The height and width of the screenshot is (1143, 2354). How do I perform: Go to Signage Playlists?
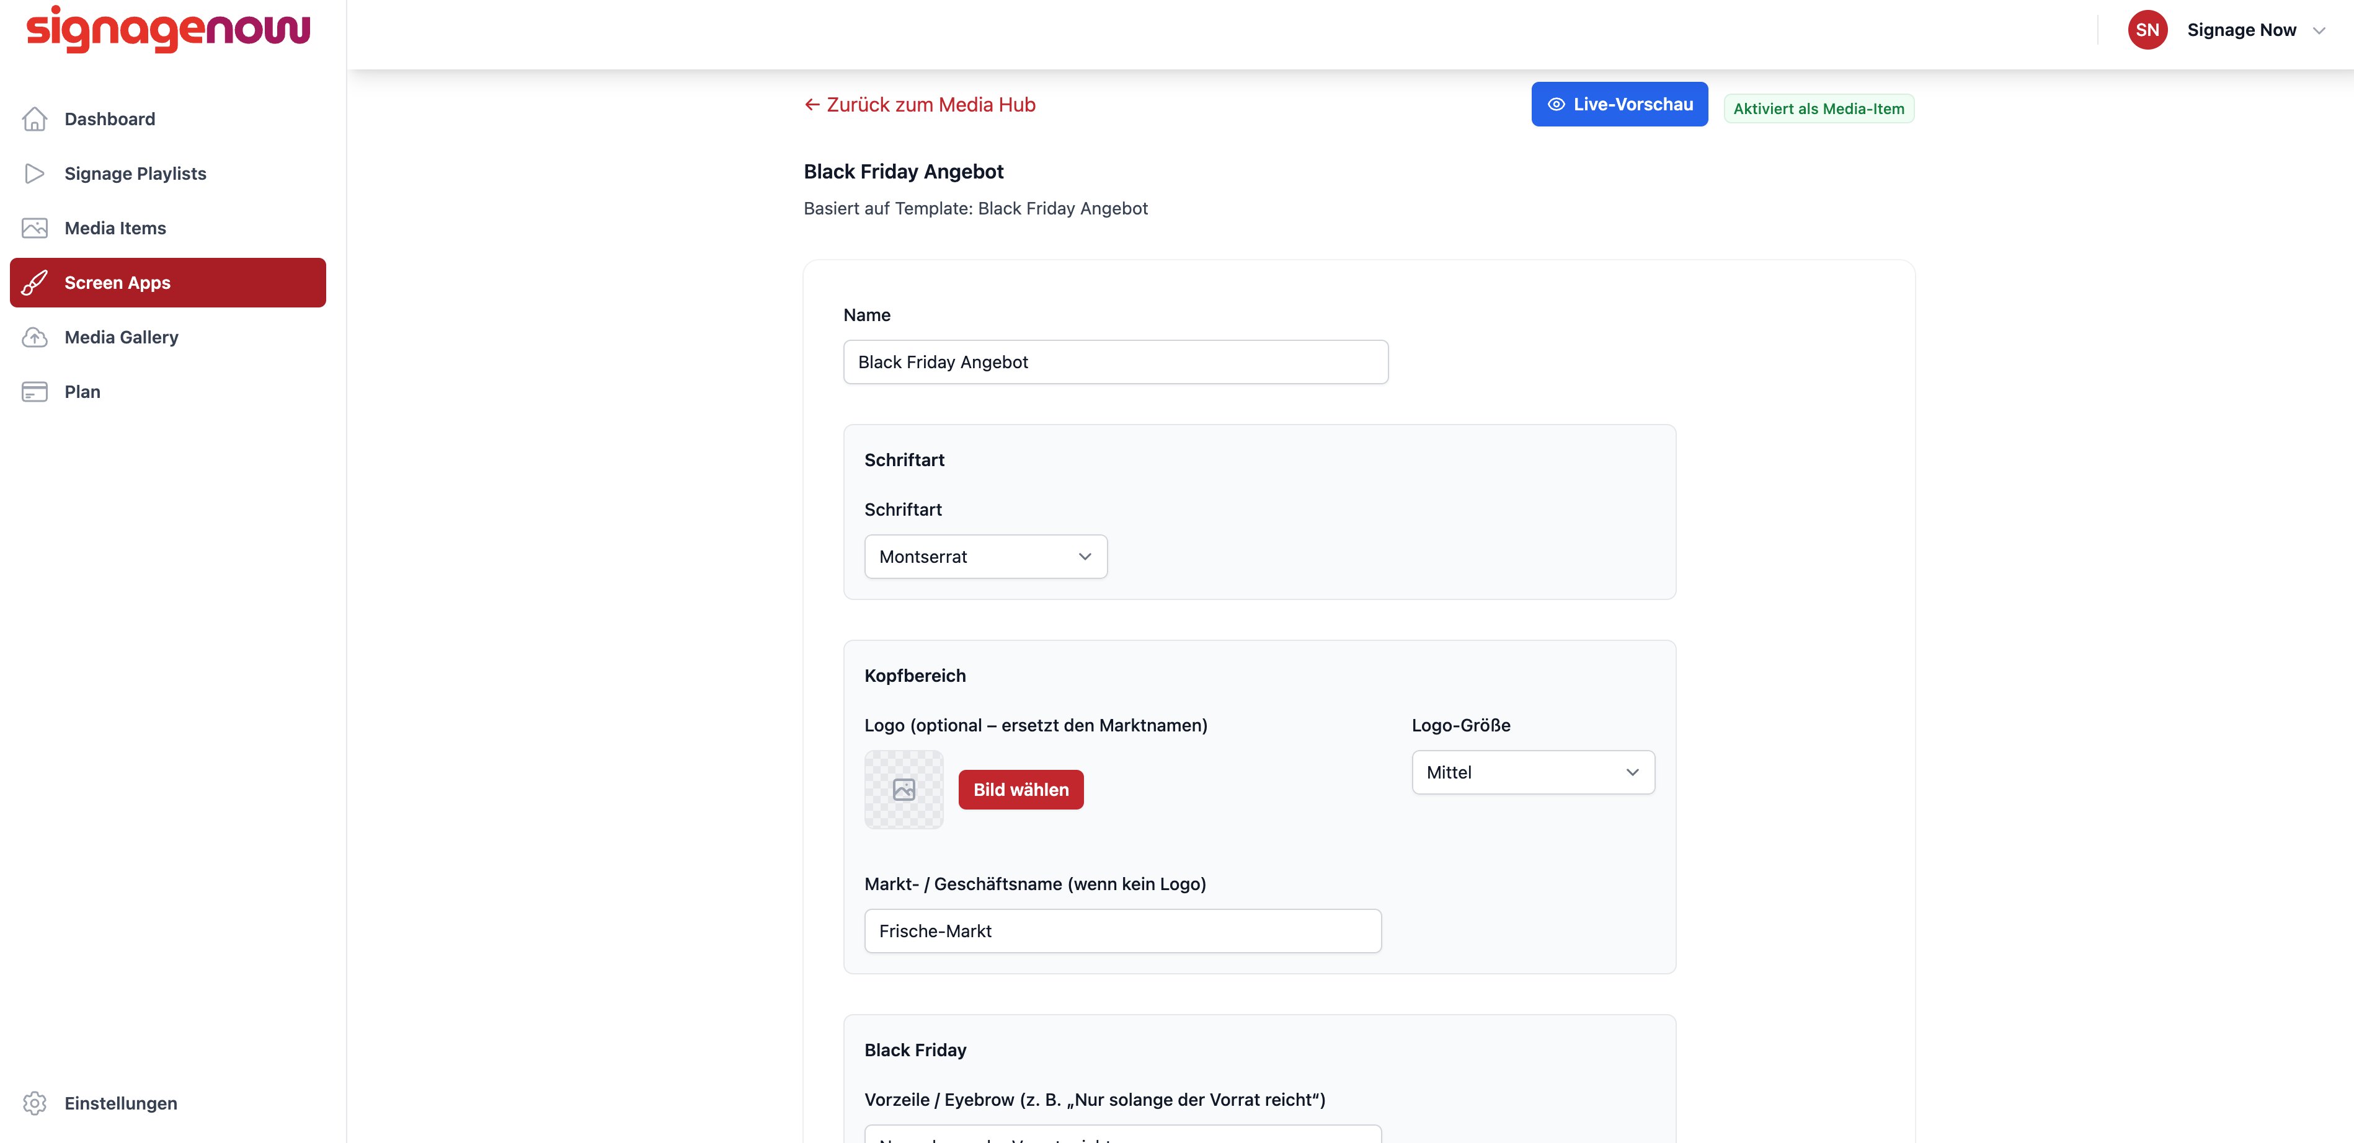tap(168, 174)
